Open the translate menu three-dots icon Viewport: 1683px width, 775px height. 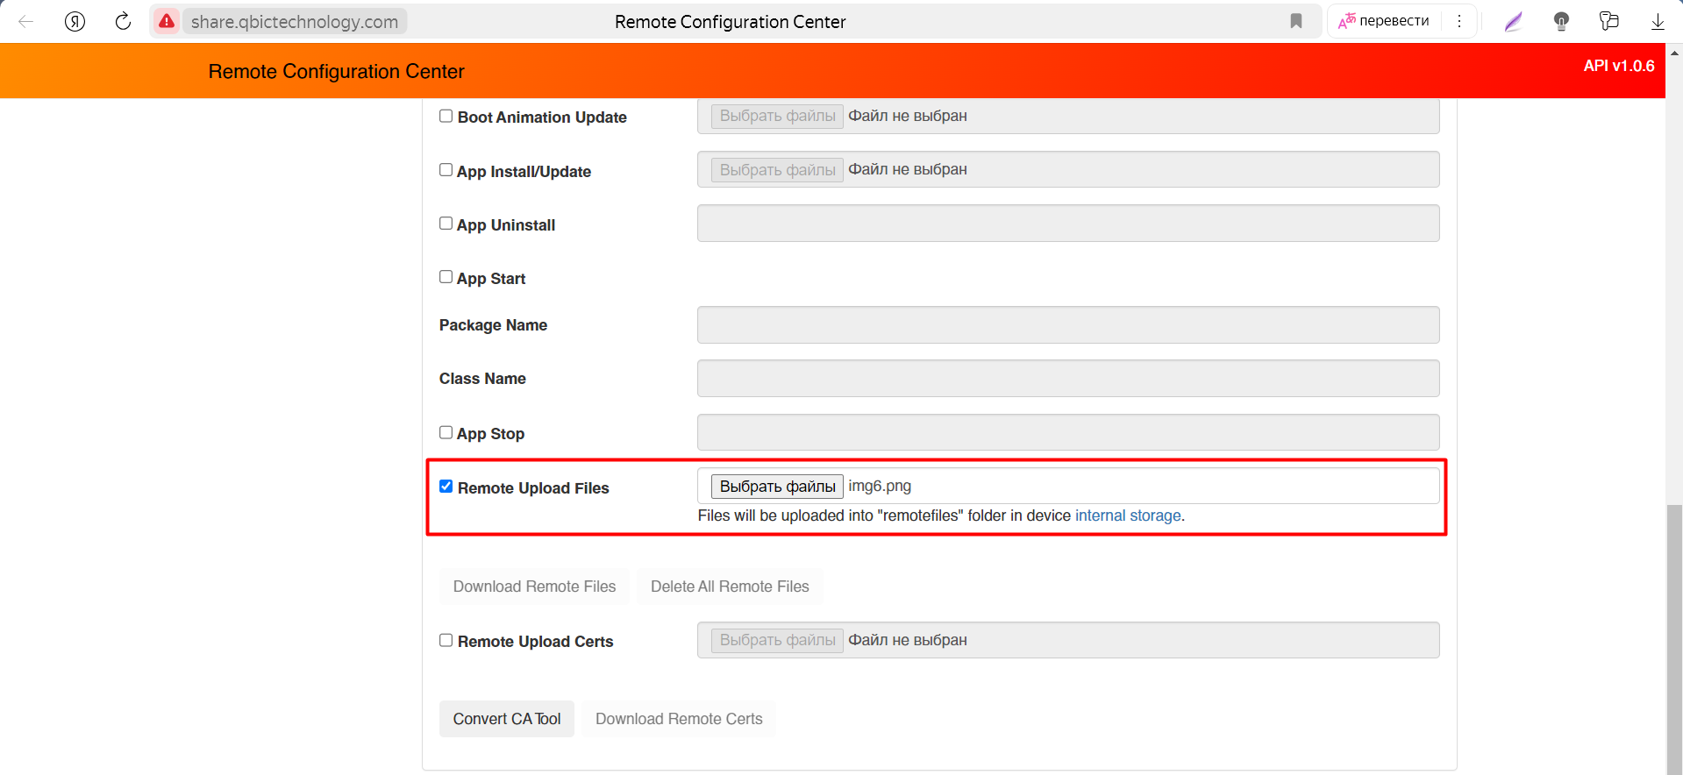click(1459, 21)
